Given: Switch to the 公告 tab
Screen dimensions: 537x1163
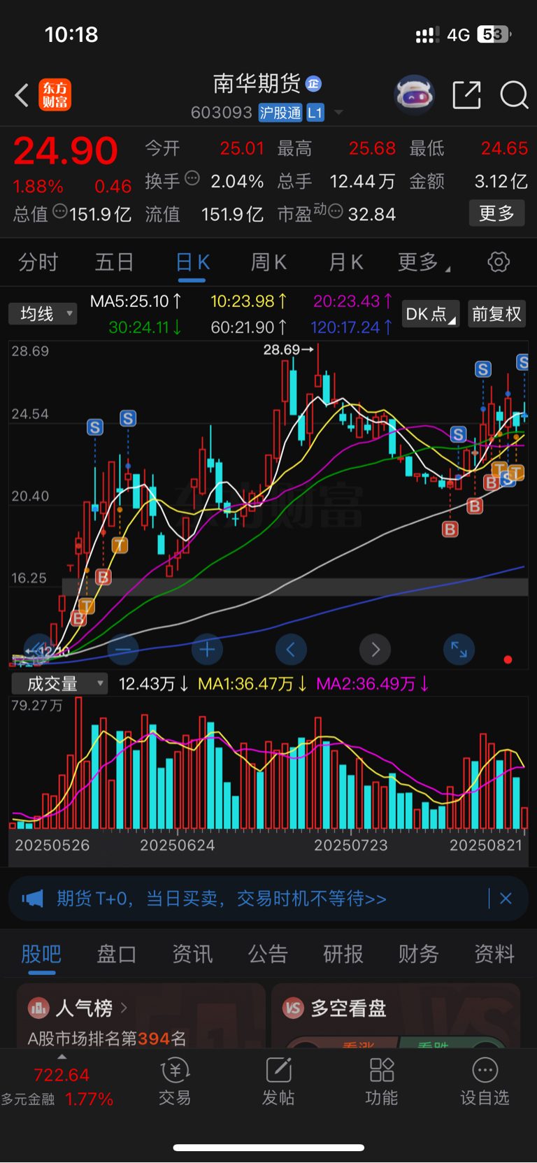Looking at the screenshot, I should pyautogui.click(x=268, y=954).
